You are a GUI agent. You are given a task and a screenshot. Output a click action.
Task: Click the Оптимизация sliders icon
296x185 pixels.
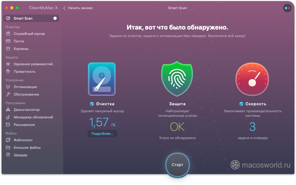pyautogui.click(x=8, y=87)
